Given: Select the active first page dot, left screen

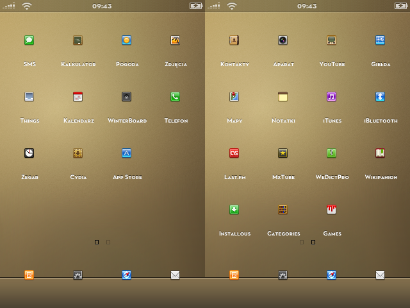Looking at the screenshot, I should tap(97, 243).
